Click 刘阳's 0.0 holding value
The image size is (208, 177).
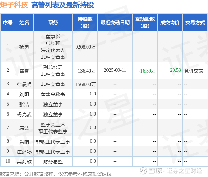coord(93,94)
